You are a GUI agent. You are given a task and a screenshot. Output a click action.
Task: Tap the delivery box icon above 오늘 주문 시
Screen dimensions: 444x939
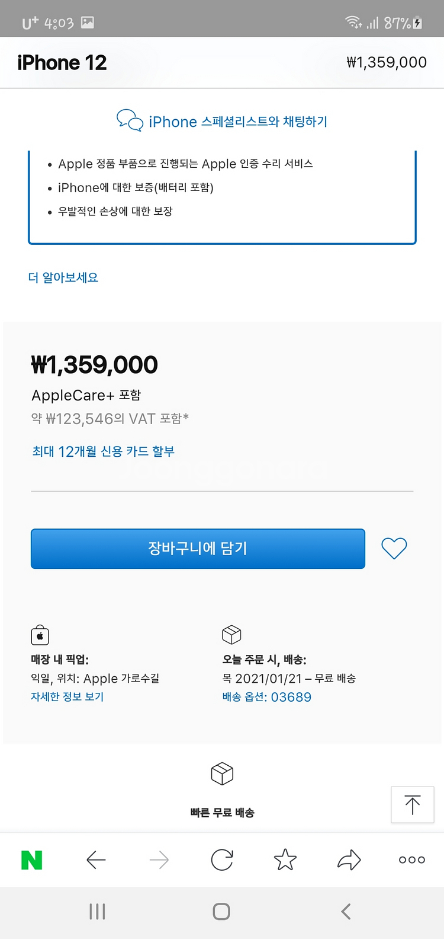231,635
